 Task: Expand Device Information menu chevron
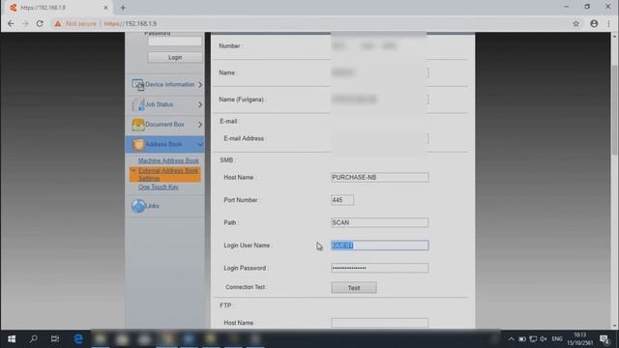200,84
